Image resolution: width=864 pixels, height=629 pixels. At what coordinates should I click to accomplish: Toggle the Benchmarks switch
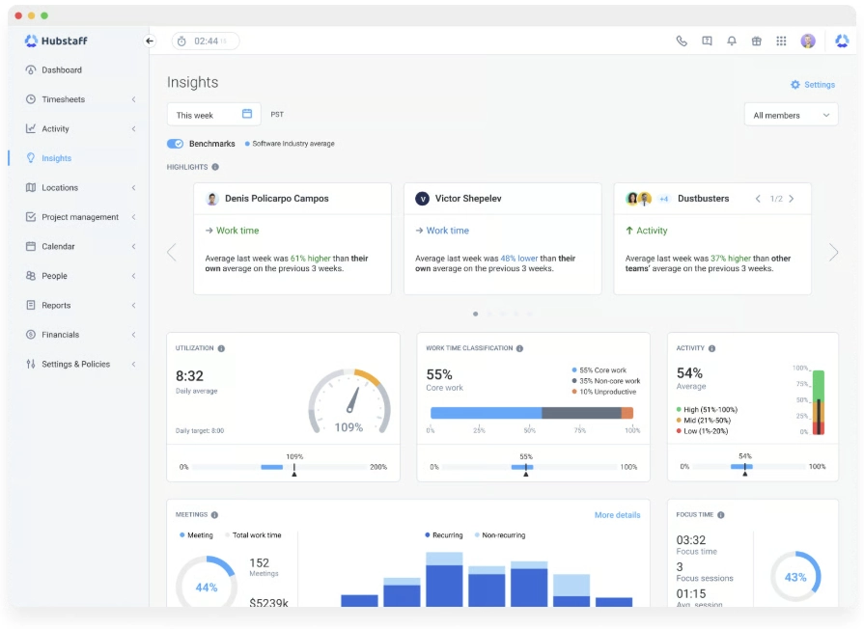pyautogui.click(x=176, y=144)
